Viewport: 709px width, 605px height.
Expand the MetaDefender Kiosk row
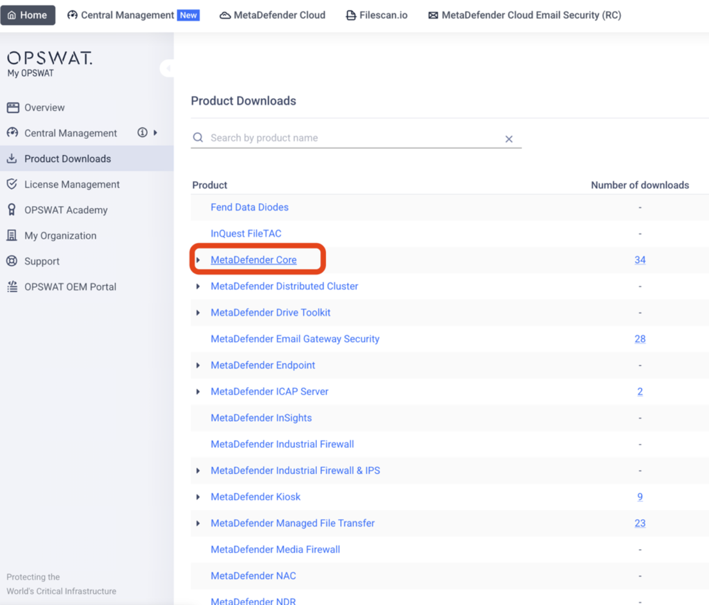coord(198,497)
